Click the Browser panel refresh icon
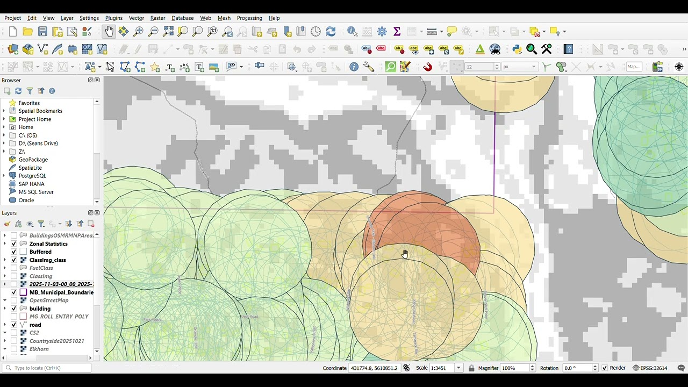Screen dimensions: 688x387 point(18,91)
